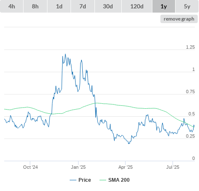Click the price peak near 1.25
The width and height of the screenshot is (199, 191).
pos(65,54)
